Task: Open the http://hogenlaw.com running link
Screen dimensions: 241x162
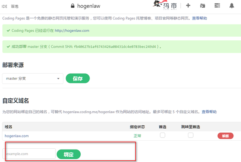Action: 72,31
